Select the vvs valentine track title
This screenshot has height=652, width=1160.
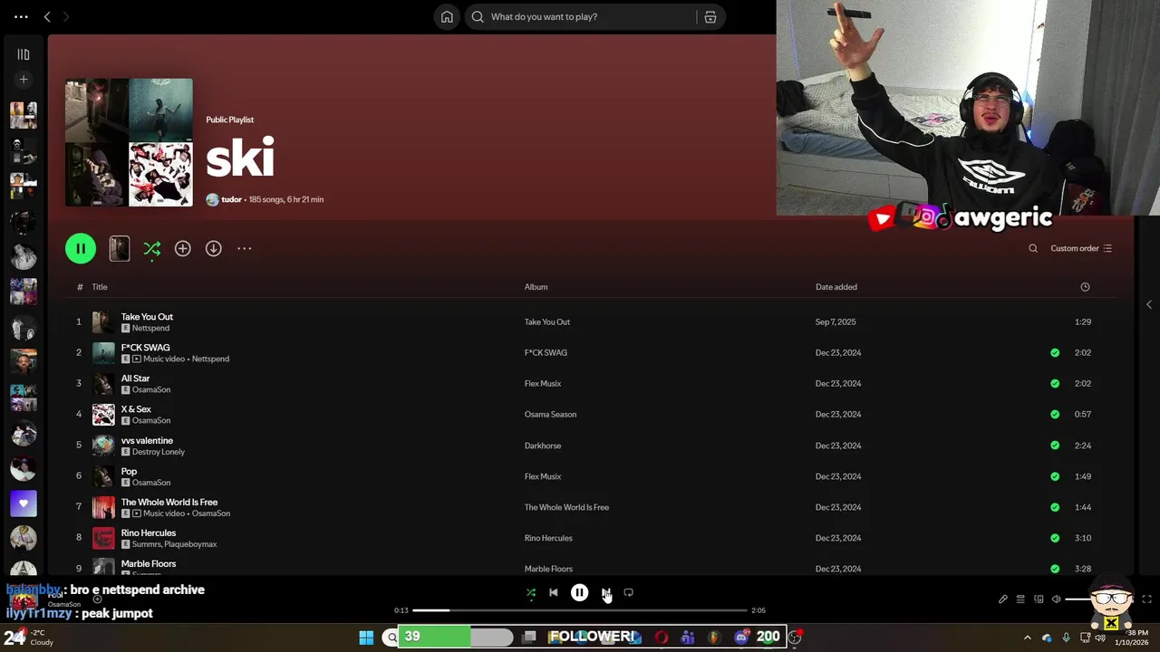pos(147,441)
